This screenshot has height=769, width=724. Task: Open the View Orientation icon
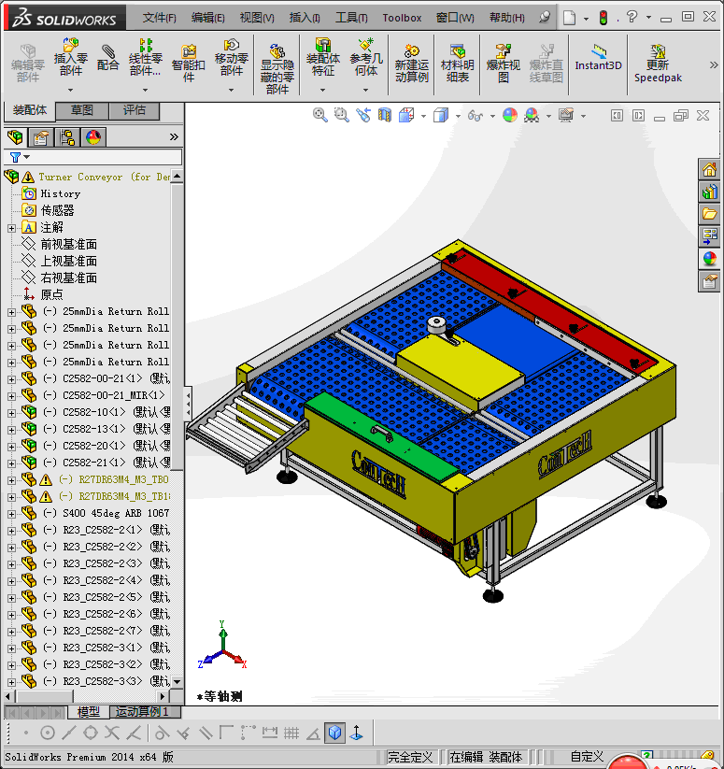pyautogui.click(x=407, y=115)
